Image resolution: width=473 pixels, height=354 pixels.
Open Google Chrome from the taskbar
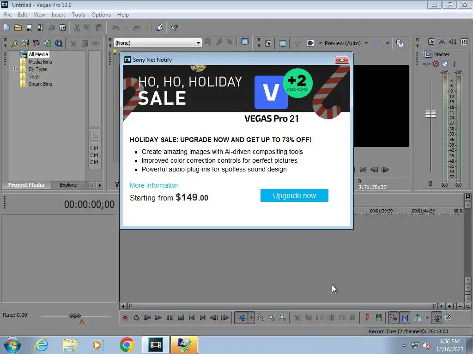coord(127,345)
